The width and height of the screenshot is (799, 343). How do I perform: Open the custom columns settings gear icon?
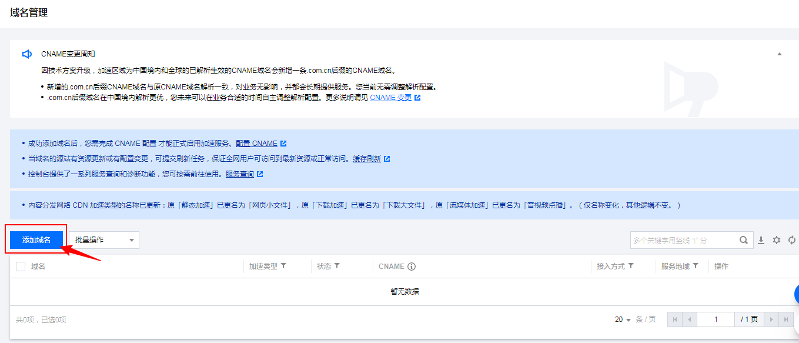click(776, 239)
